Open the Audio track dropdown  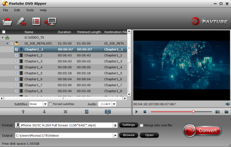pyautogui.click(x=114, y=104)
